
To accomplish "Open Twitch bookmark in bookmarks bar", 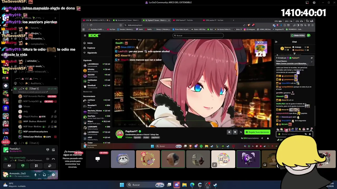I will [139, 29].
